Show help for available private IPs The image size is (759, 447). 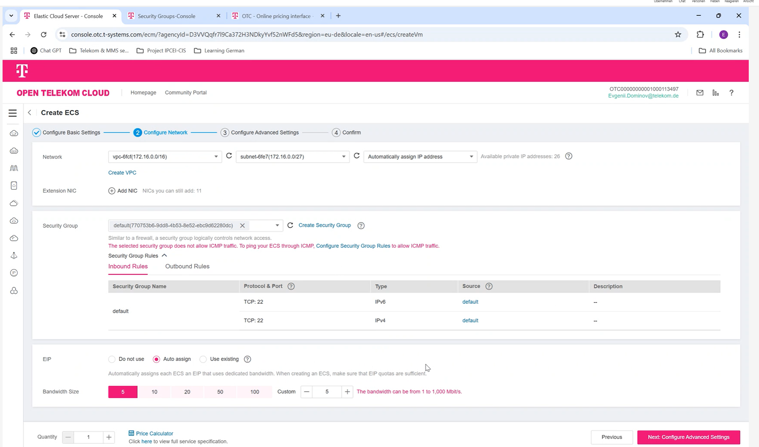(569, 156)
